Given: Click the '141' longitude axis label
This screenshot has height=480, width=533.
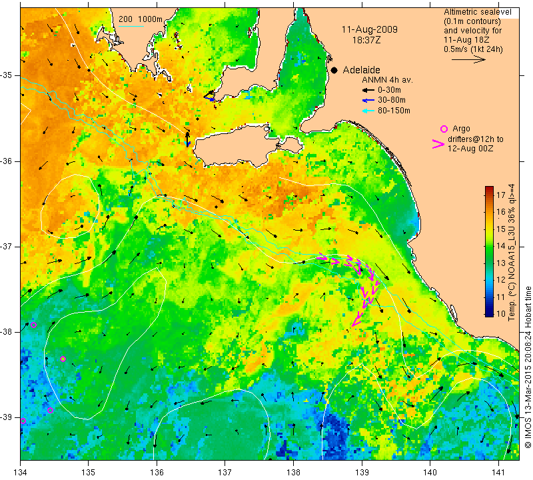Looking at the screenshot, I should click(498, 472).
